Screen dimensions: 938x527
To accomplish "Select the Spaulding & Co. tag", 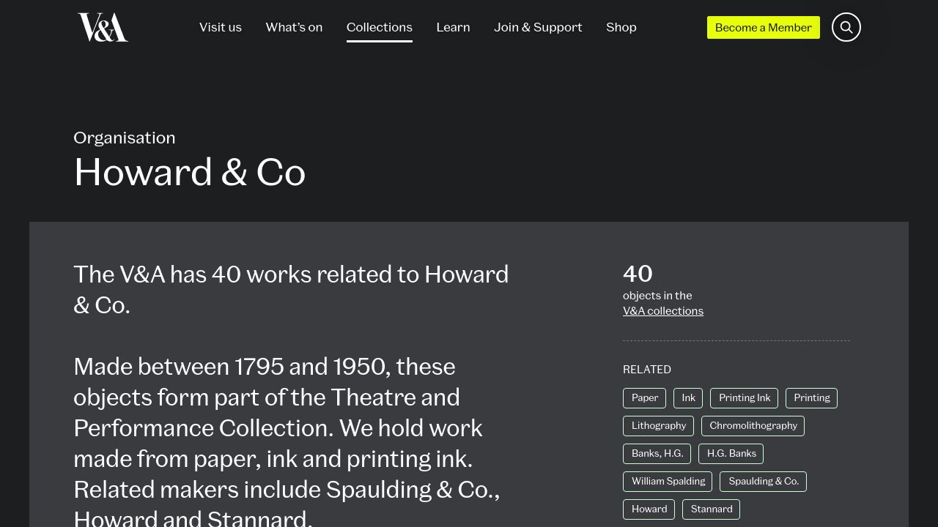I will click(x=764, y=482).
